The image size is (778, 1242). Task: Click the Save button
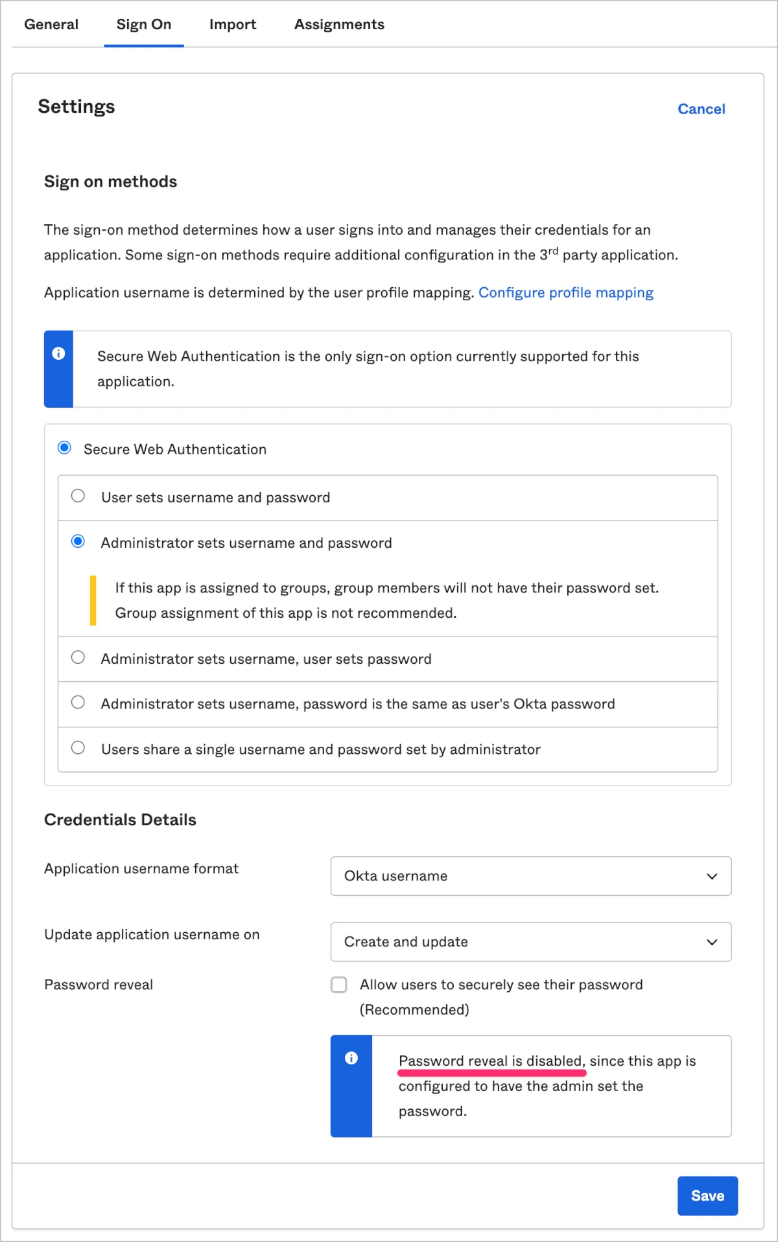tap(707, 1196)
